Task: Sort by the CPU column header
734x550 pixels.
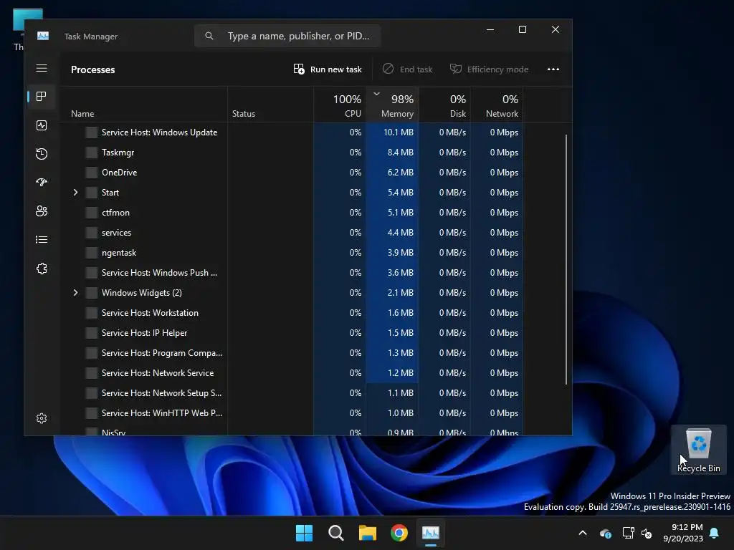Action: [340, 105]
